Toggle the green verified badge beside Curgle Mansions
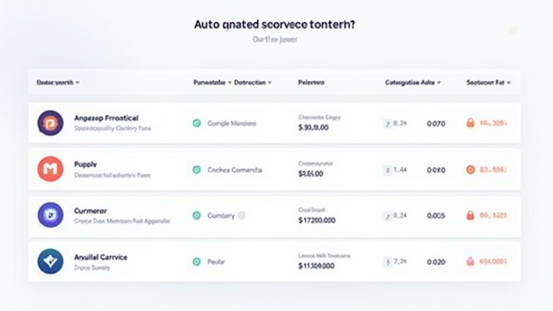Screen dimensions: 553x311 197,123
